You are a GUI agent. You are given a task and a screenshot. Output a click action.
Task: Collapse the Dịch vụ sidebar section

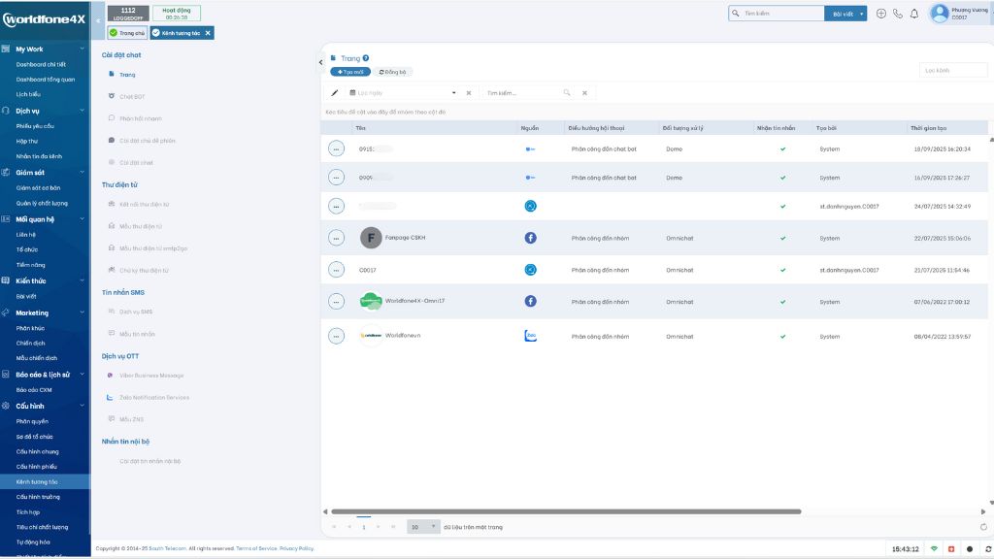pos(82,111)
